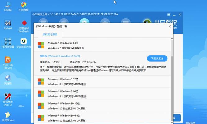The height and width of the screenshot is (124, 207).
Task: Click the 小白装机工具 title bar version text
Action: tap(75, 14)
